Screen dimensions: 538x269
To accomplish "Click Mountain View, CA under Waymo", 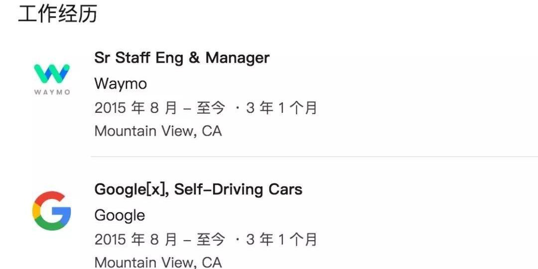I will (158, 131).
